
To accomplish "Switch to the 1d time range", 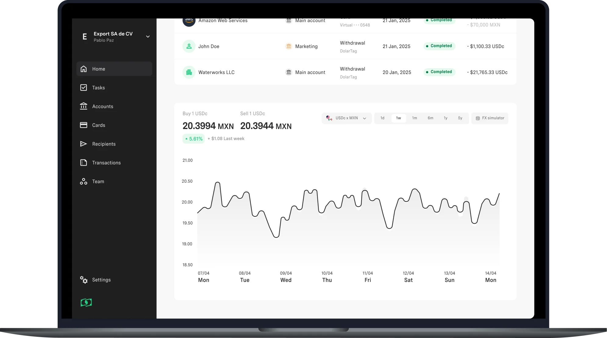I will (x=383, y=118).
